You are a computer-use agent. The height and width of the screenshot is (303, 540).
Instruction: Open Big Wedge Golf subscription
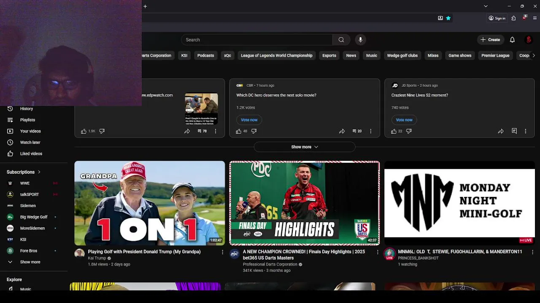click(x=34, y=217)
